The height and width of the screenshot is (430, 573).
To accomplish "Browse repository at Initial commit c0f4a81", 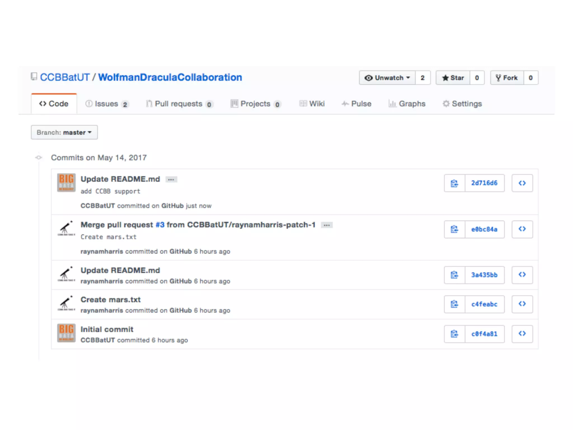I will 522,334.
